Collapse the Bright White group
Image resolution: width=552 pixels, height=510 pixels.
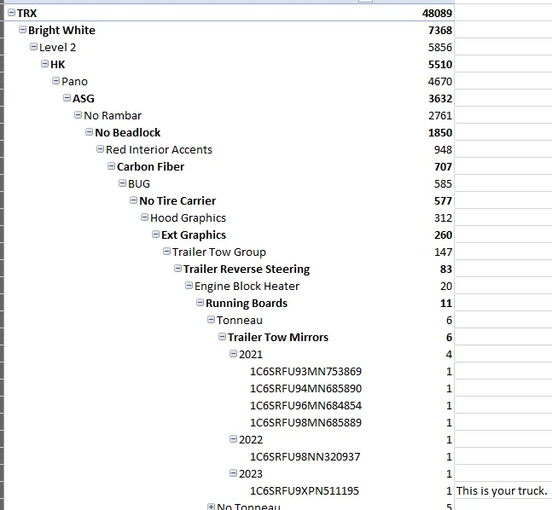22,30
